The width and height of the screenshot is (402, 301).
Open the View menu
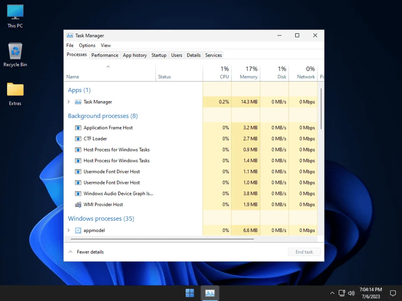(106, 46)
